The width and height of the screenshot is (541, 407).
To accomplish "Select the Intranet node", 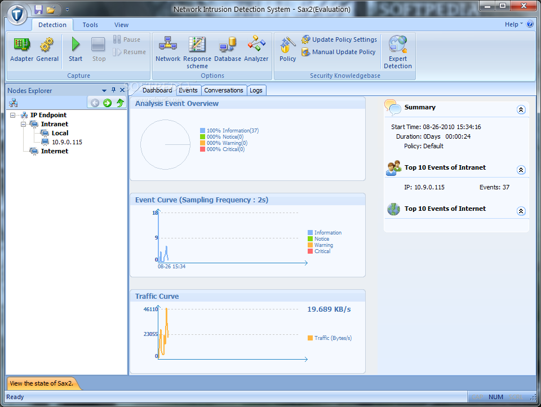I will 55,124.
